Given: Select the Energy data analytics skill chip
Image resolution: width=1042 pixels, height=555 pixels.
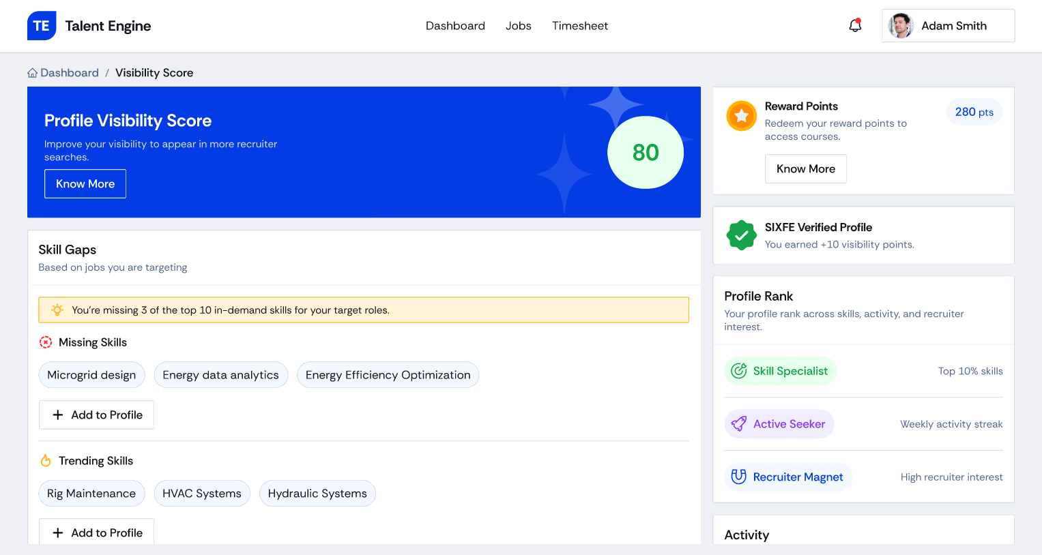Looking at the screenshot, I should coord(221,375).
